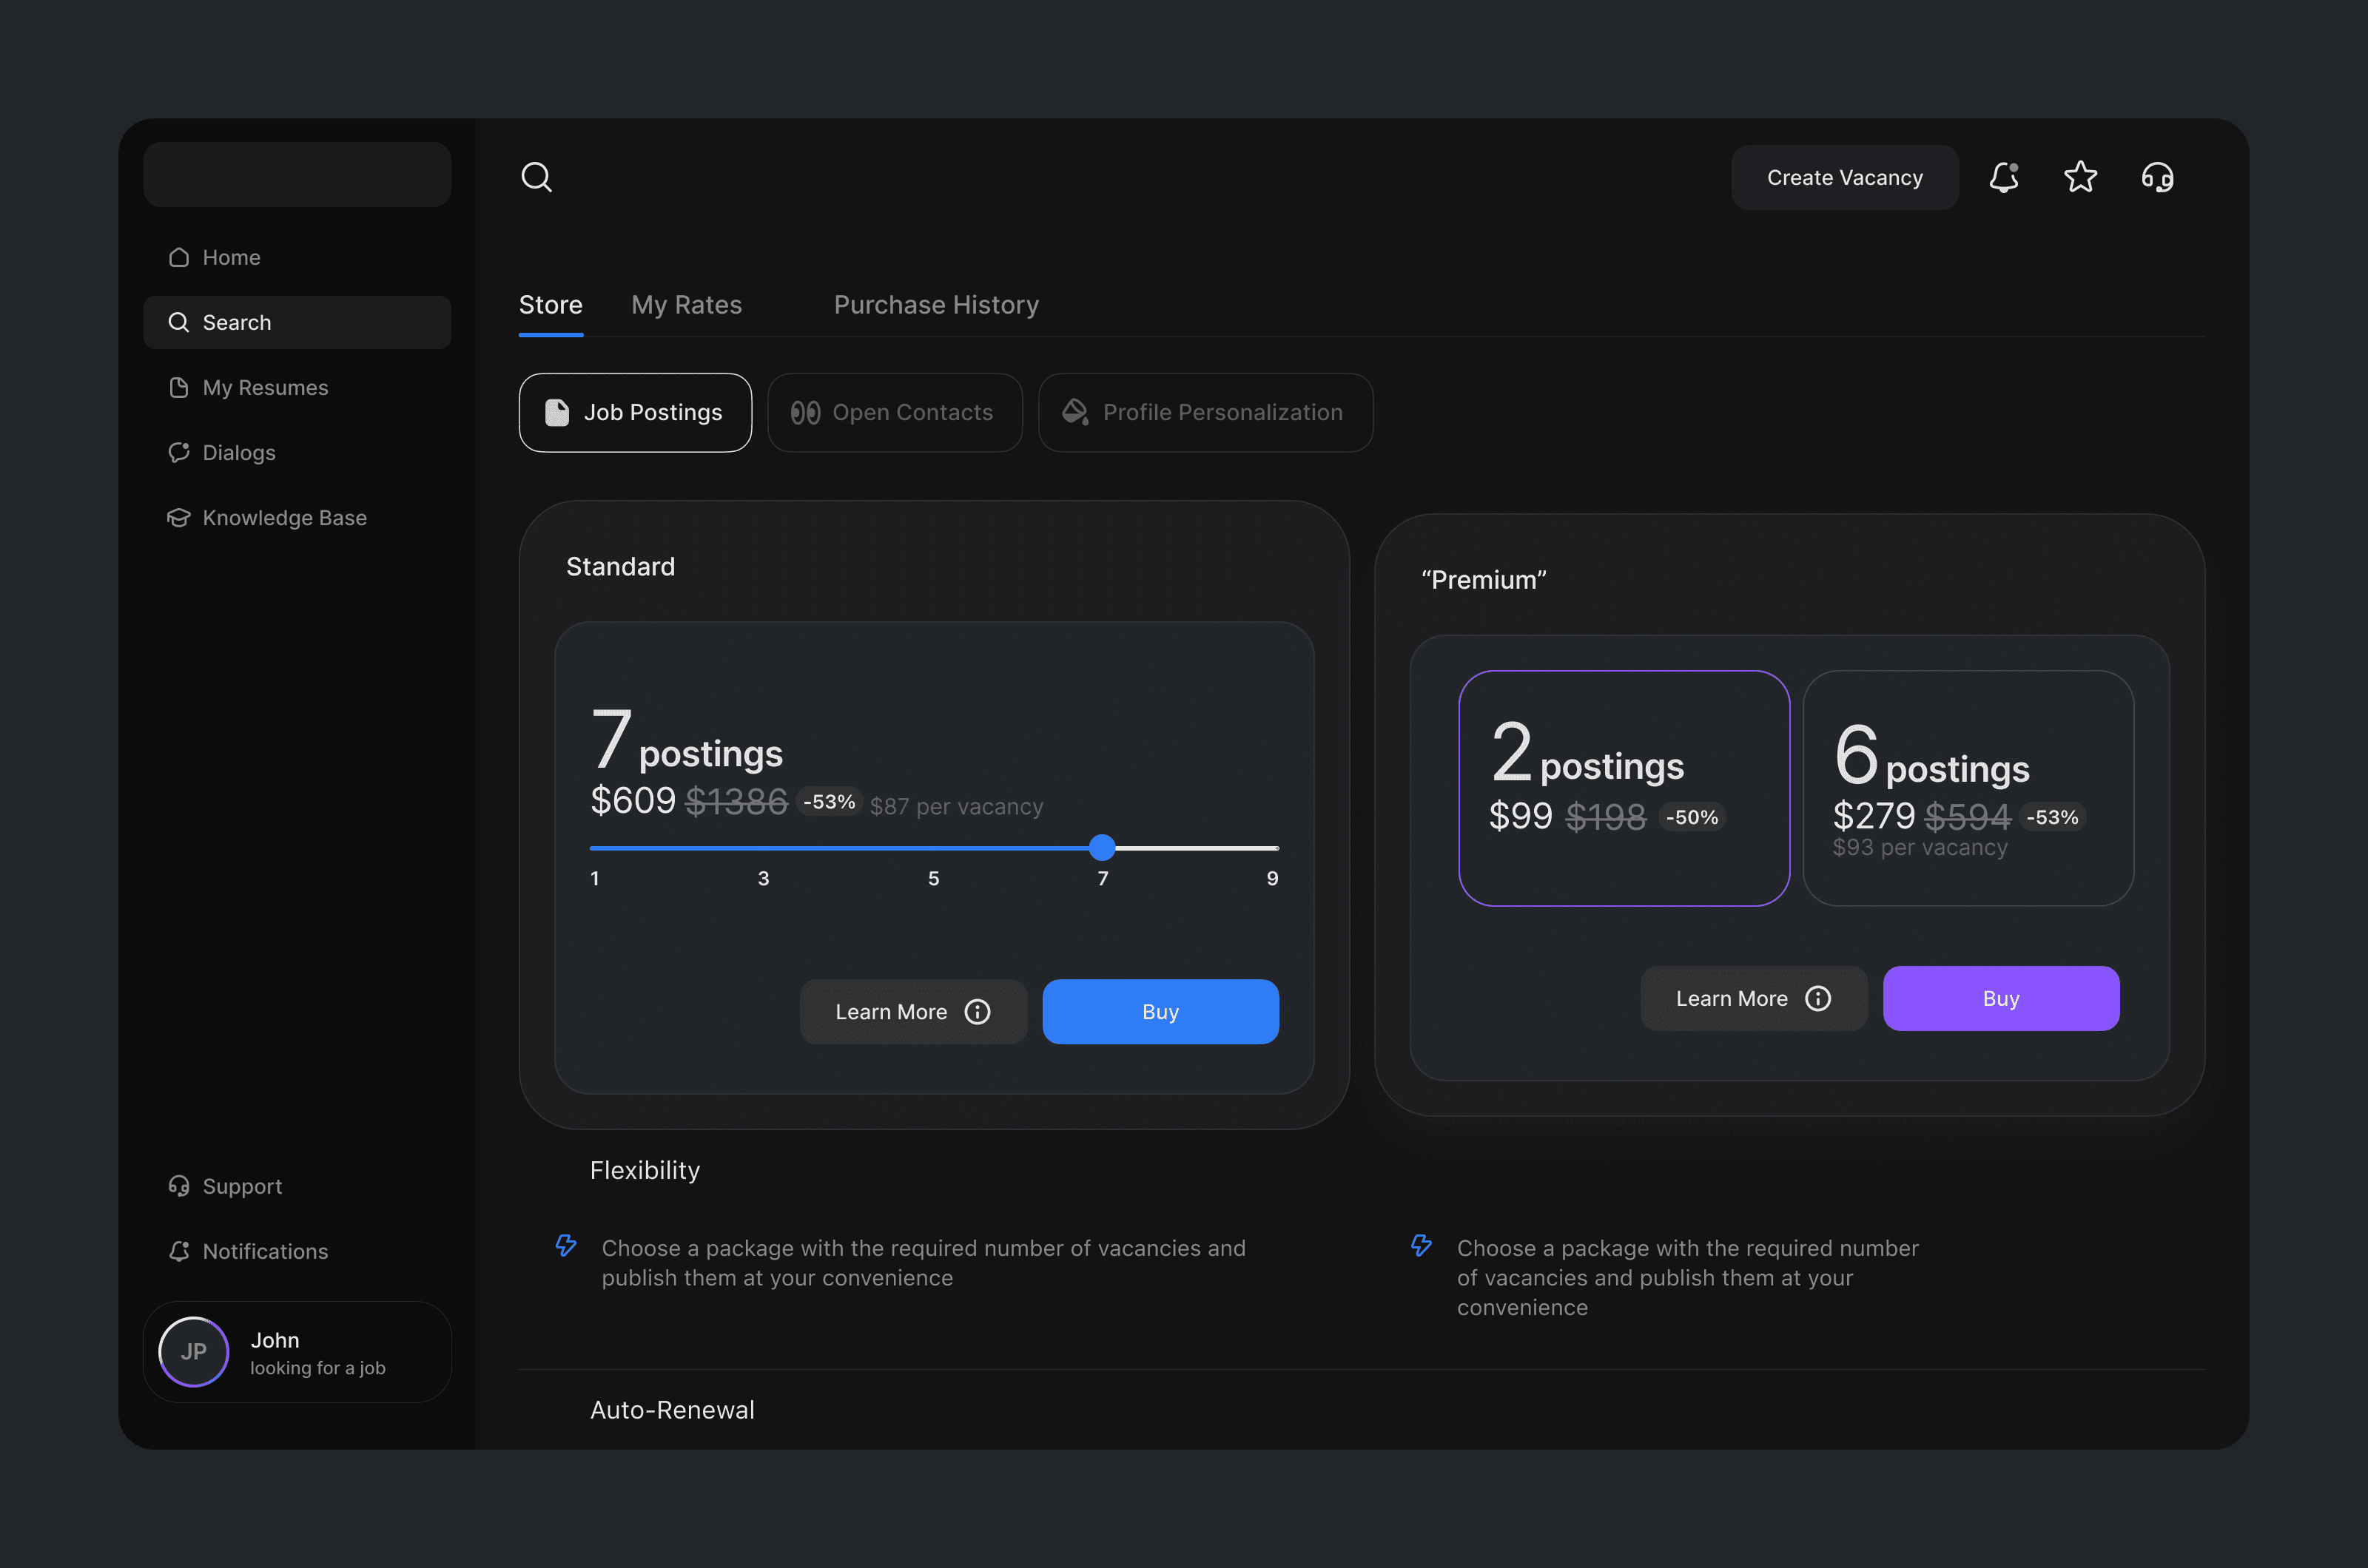Open Support in the sidebar
The width and height of the screenshot is (2368, 1568).
click(x=297, y=1186)
